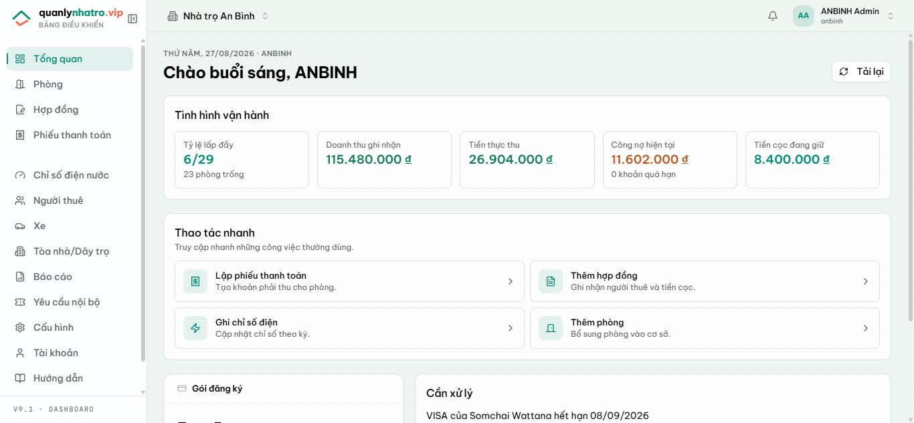The image size is (914, 423).
Task: Click the quanlynhatro.vip house logo
Action: click(21, 18)
